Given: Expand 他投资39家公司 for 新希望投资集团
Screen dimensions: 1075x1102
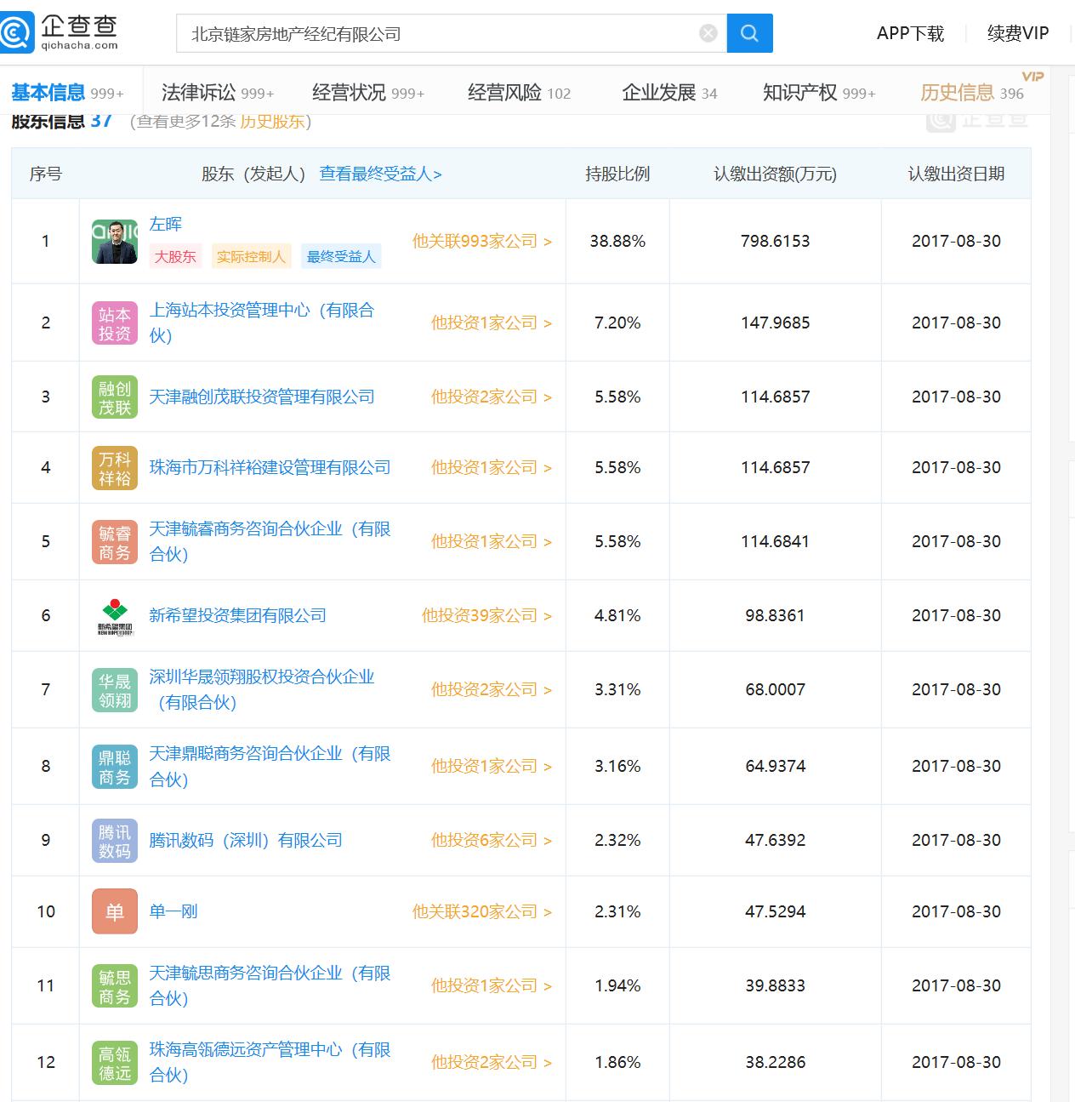Looking at the screenshot, I should tap(487, 616).
